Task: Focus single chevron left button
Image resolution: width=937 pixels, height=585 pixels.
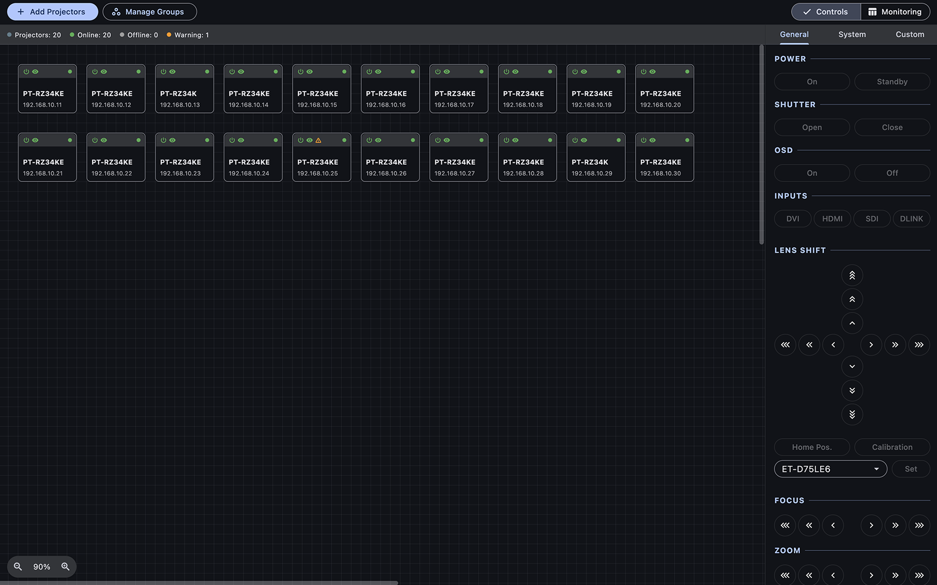Action: (833, 525)
